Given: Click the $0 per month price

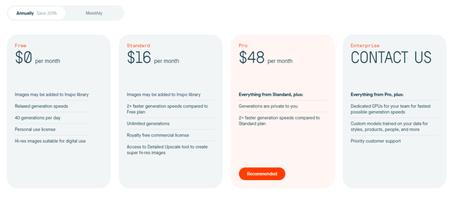Looking at the screenshot, I should tap(37, 58).
